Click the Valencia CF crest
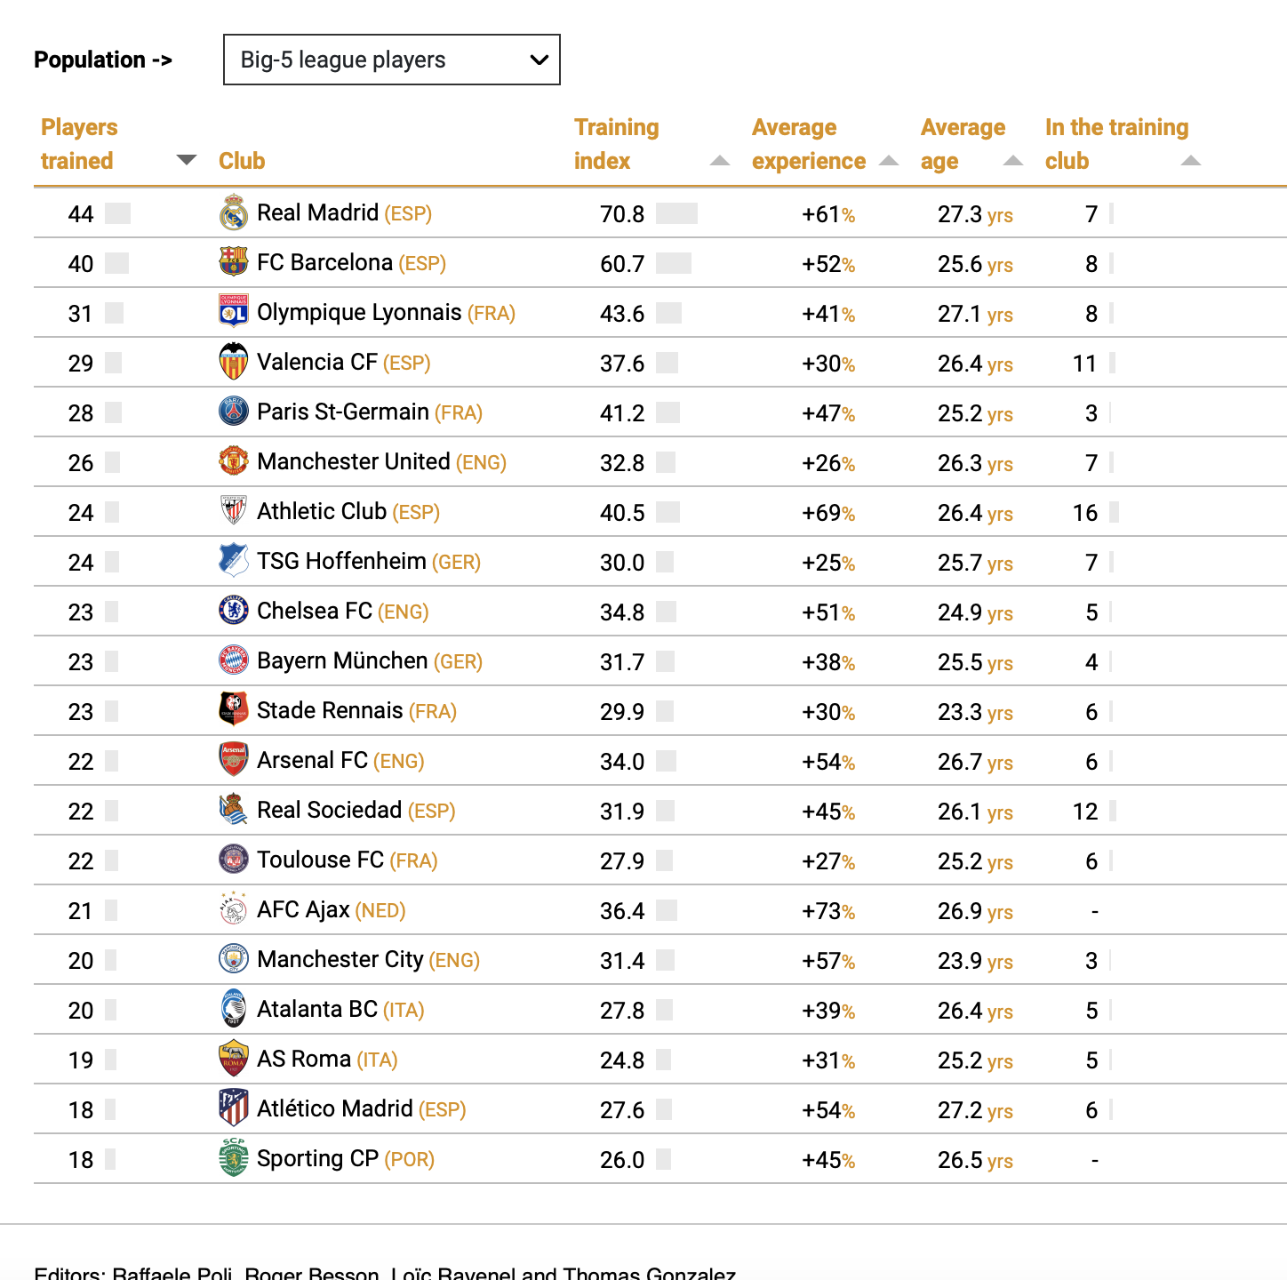Image resolution: width=1287 pixels, height=1280 pixels. pos(234,362)
